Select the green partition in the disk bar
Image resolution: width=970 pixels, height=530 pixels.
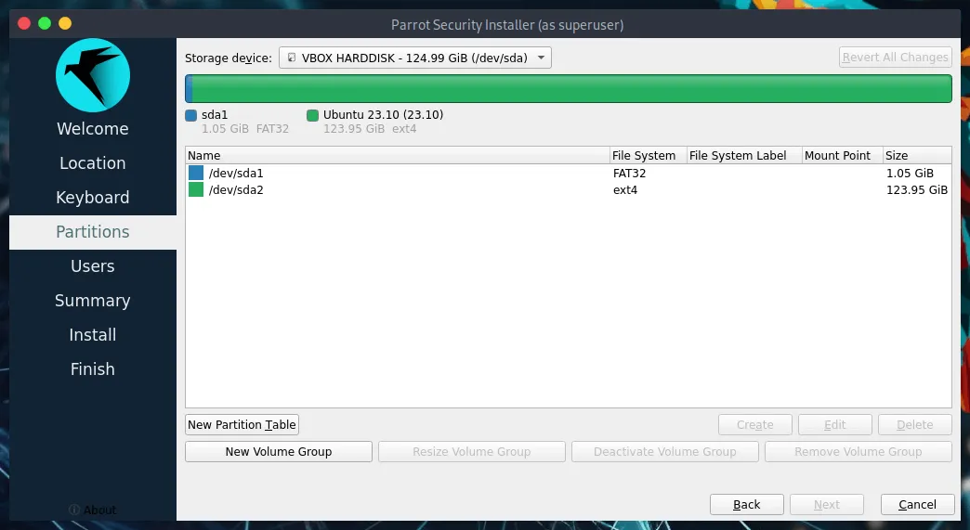[x=571, y=88]
